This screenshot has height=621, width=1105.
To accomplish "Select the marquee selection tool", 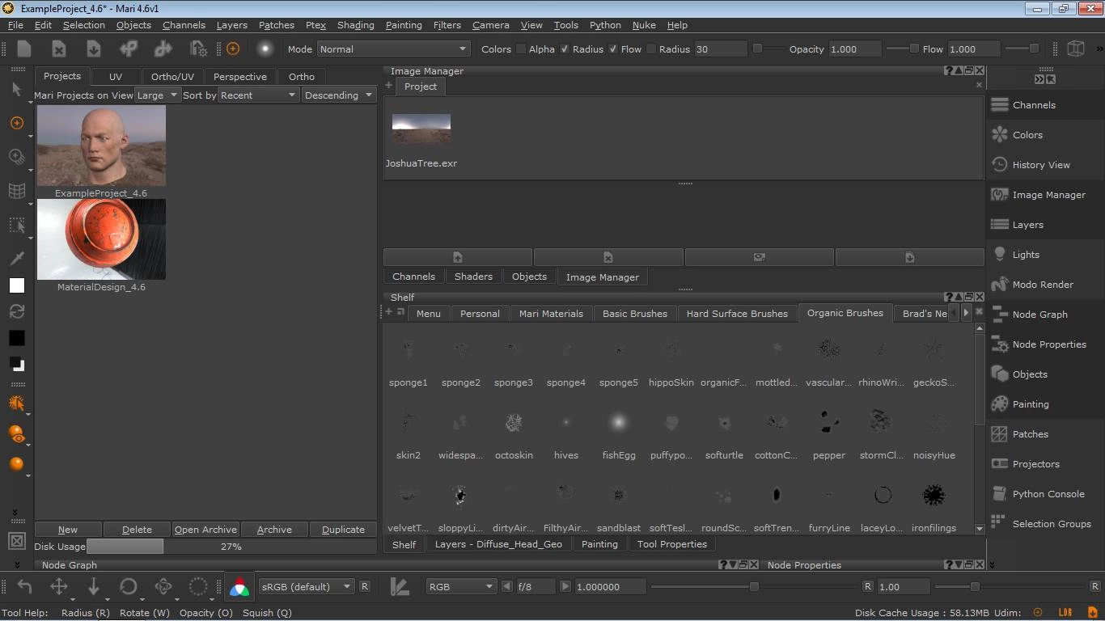I will pyautogui.click(x=16, y=225).
